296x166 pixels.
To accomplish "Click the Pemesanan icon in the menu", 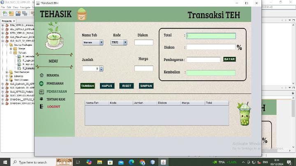I will point(42,83).
